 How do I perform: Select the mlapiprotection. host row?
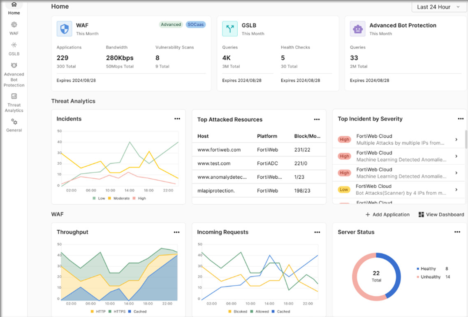[x=259, y=191]
